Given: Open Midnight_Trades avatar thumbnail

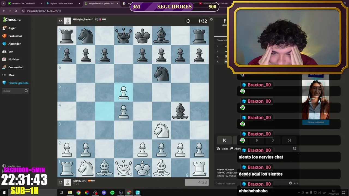Looking at the screenshot, I should coord(68,21).
